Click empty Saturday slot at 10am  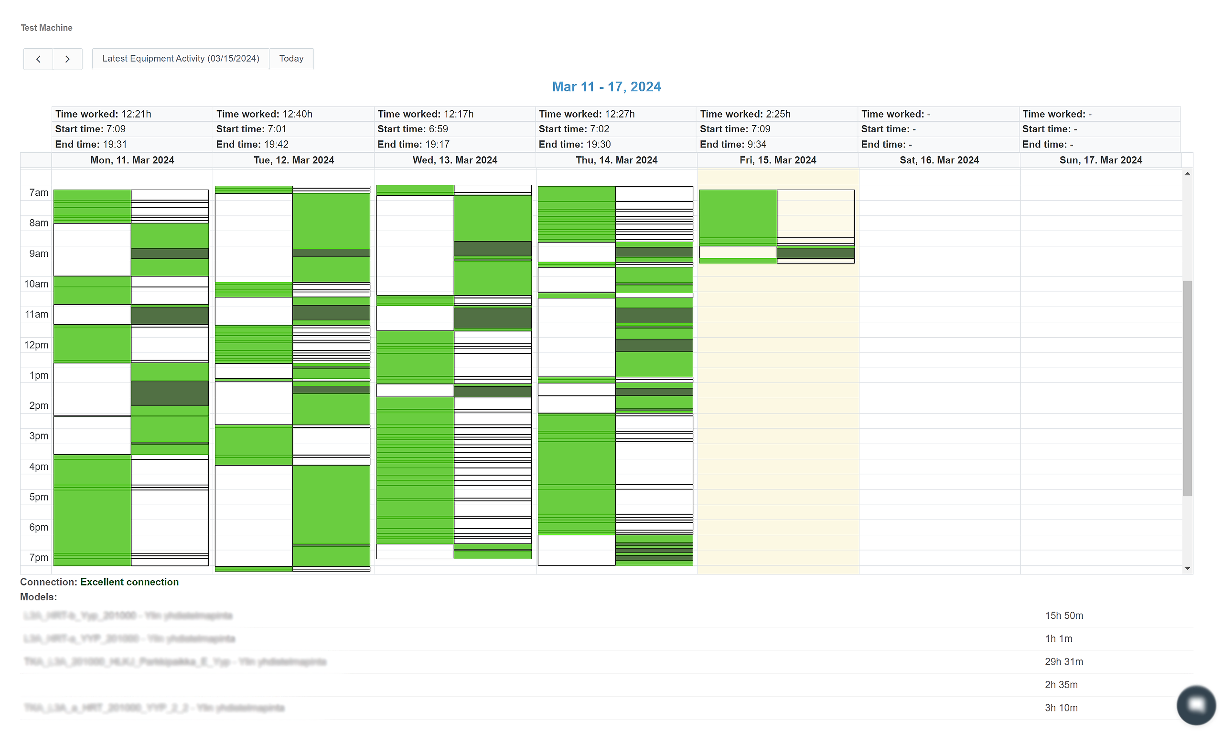coord(939,284)
